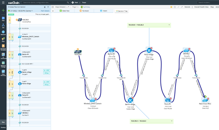Click the fullscreen map icon
This screenshot has height=130, width=219.
tap(53, 7)
